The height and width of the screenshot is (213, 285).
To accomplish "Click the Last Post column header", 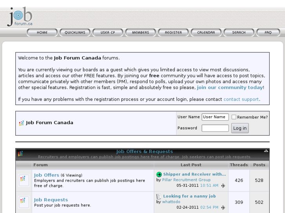I will tap(191, 165).
